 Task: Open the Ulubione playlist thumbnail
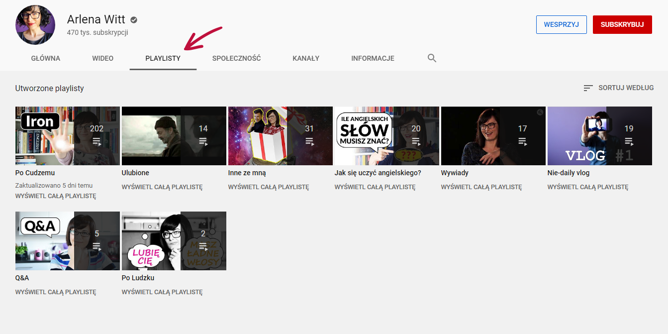tap(174, 136)
